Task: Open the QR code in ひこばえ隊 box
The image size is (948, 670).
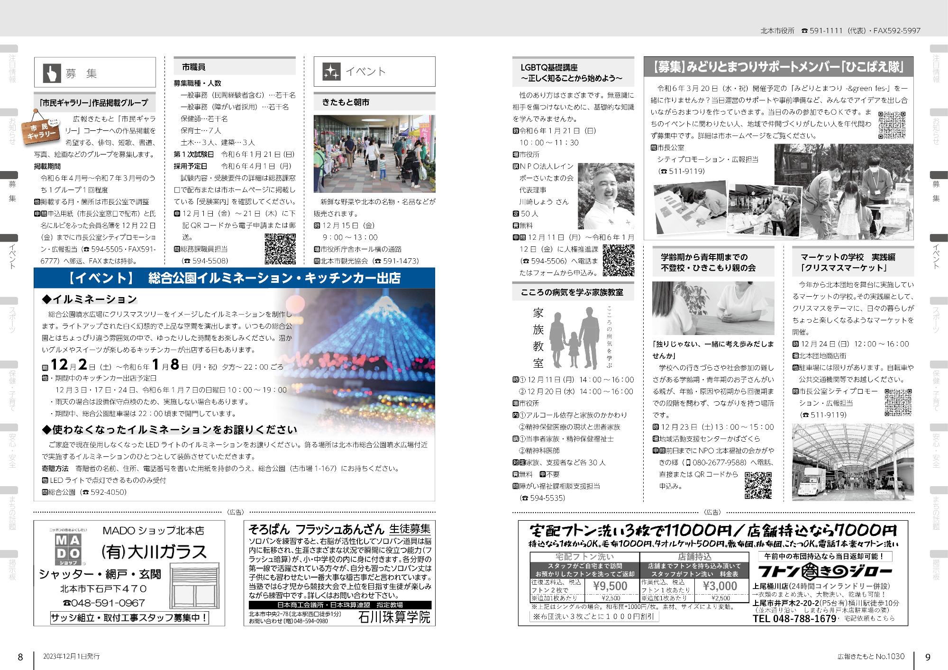Action: click(x=892, y=125)
